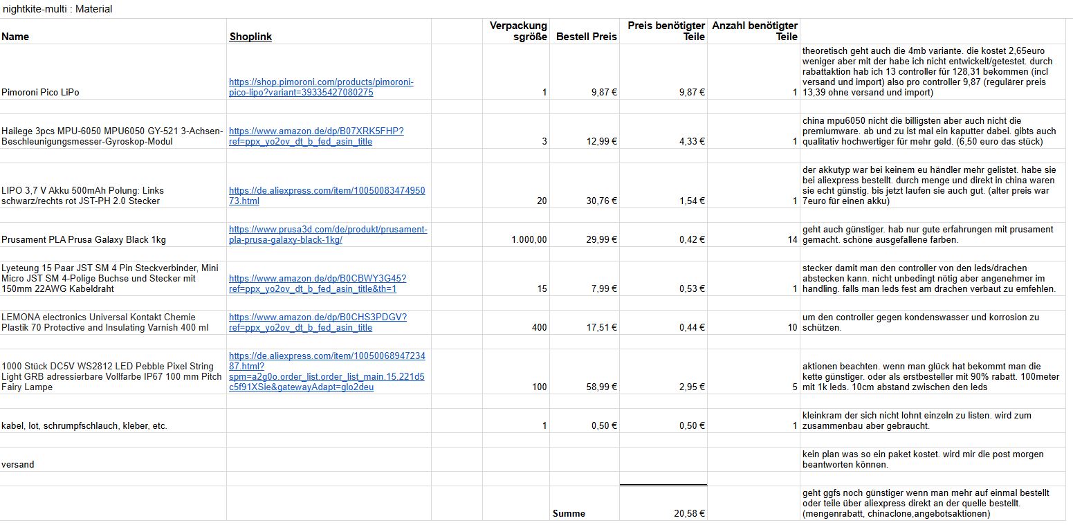This screenshot has width=1073, height=525.
Task: Select the Bestell Preis header cell
Action: click(x=586, y=37)
